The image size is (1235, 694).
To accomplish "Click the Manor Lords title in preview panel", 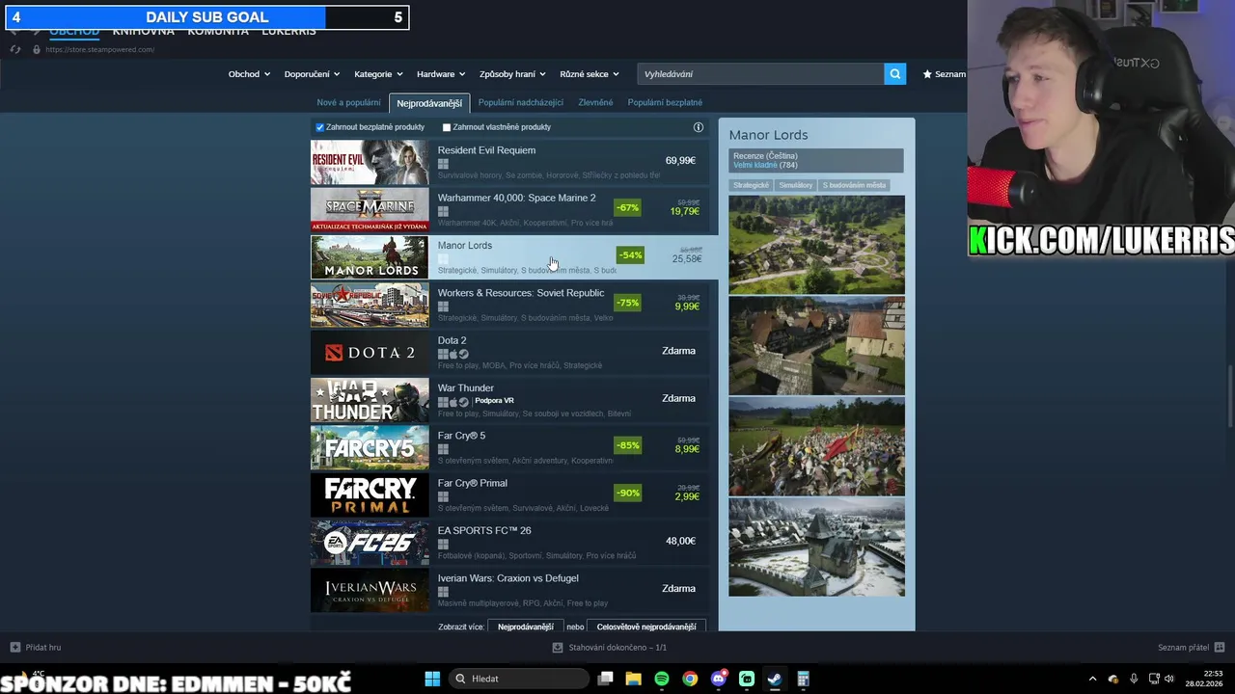I will (x=768, y=135).
